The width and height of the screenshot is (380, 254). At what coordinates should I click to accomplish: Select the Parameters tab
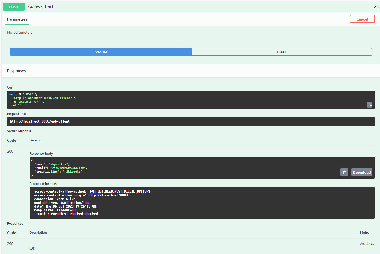tap(17, 19)
